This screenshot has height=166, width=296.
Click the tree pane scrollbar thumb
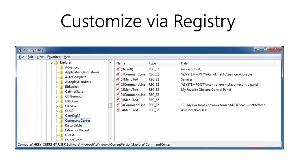(x=110, y=105)
